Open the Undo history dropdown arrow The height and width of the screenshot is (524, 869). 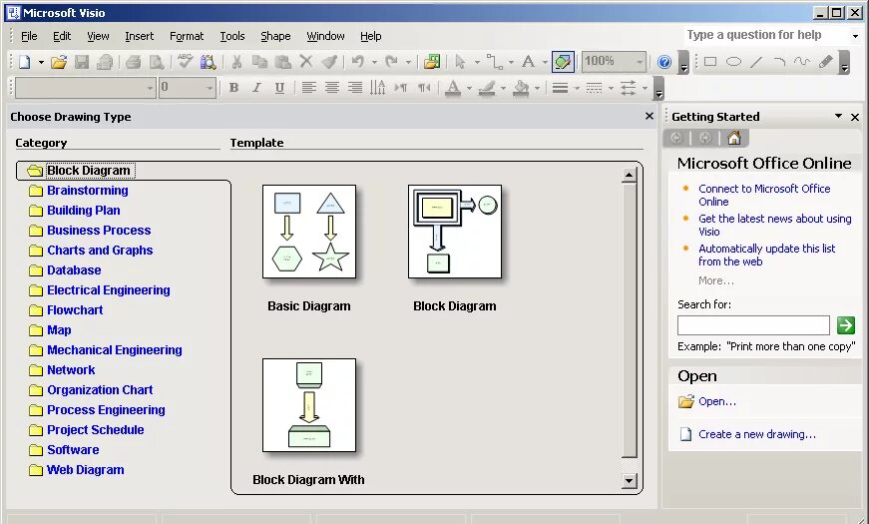(x=375, y=62)
